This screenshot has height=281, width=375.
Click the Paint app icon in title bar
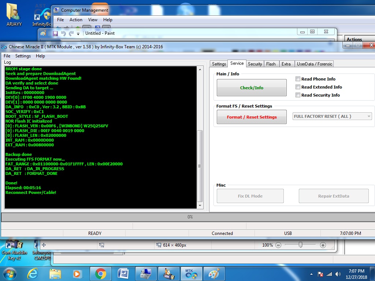pyautogui.click(x=43, y=33)
